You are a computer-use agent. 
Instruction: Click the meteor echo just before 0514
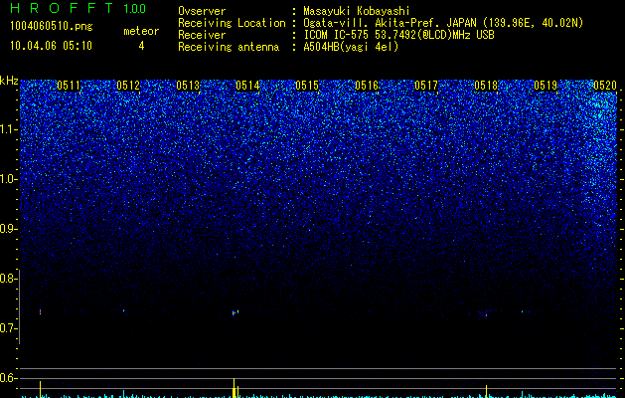tap(234, 313)
